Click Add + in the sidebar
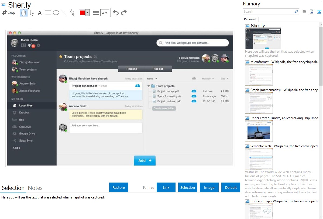Image resolution: width=323 pixels, height=219 pixels. [16, 148]
